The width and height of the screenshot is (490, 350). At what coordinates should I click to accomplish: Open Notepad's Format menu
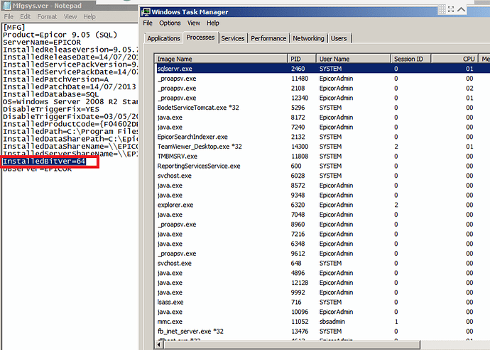[47, 16]
